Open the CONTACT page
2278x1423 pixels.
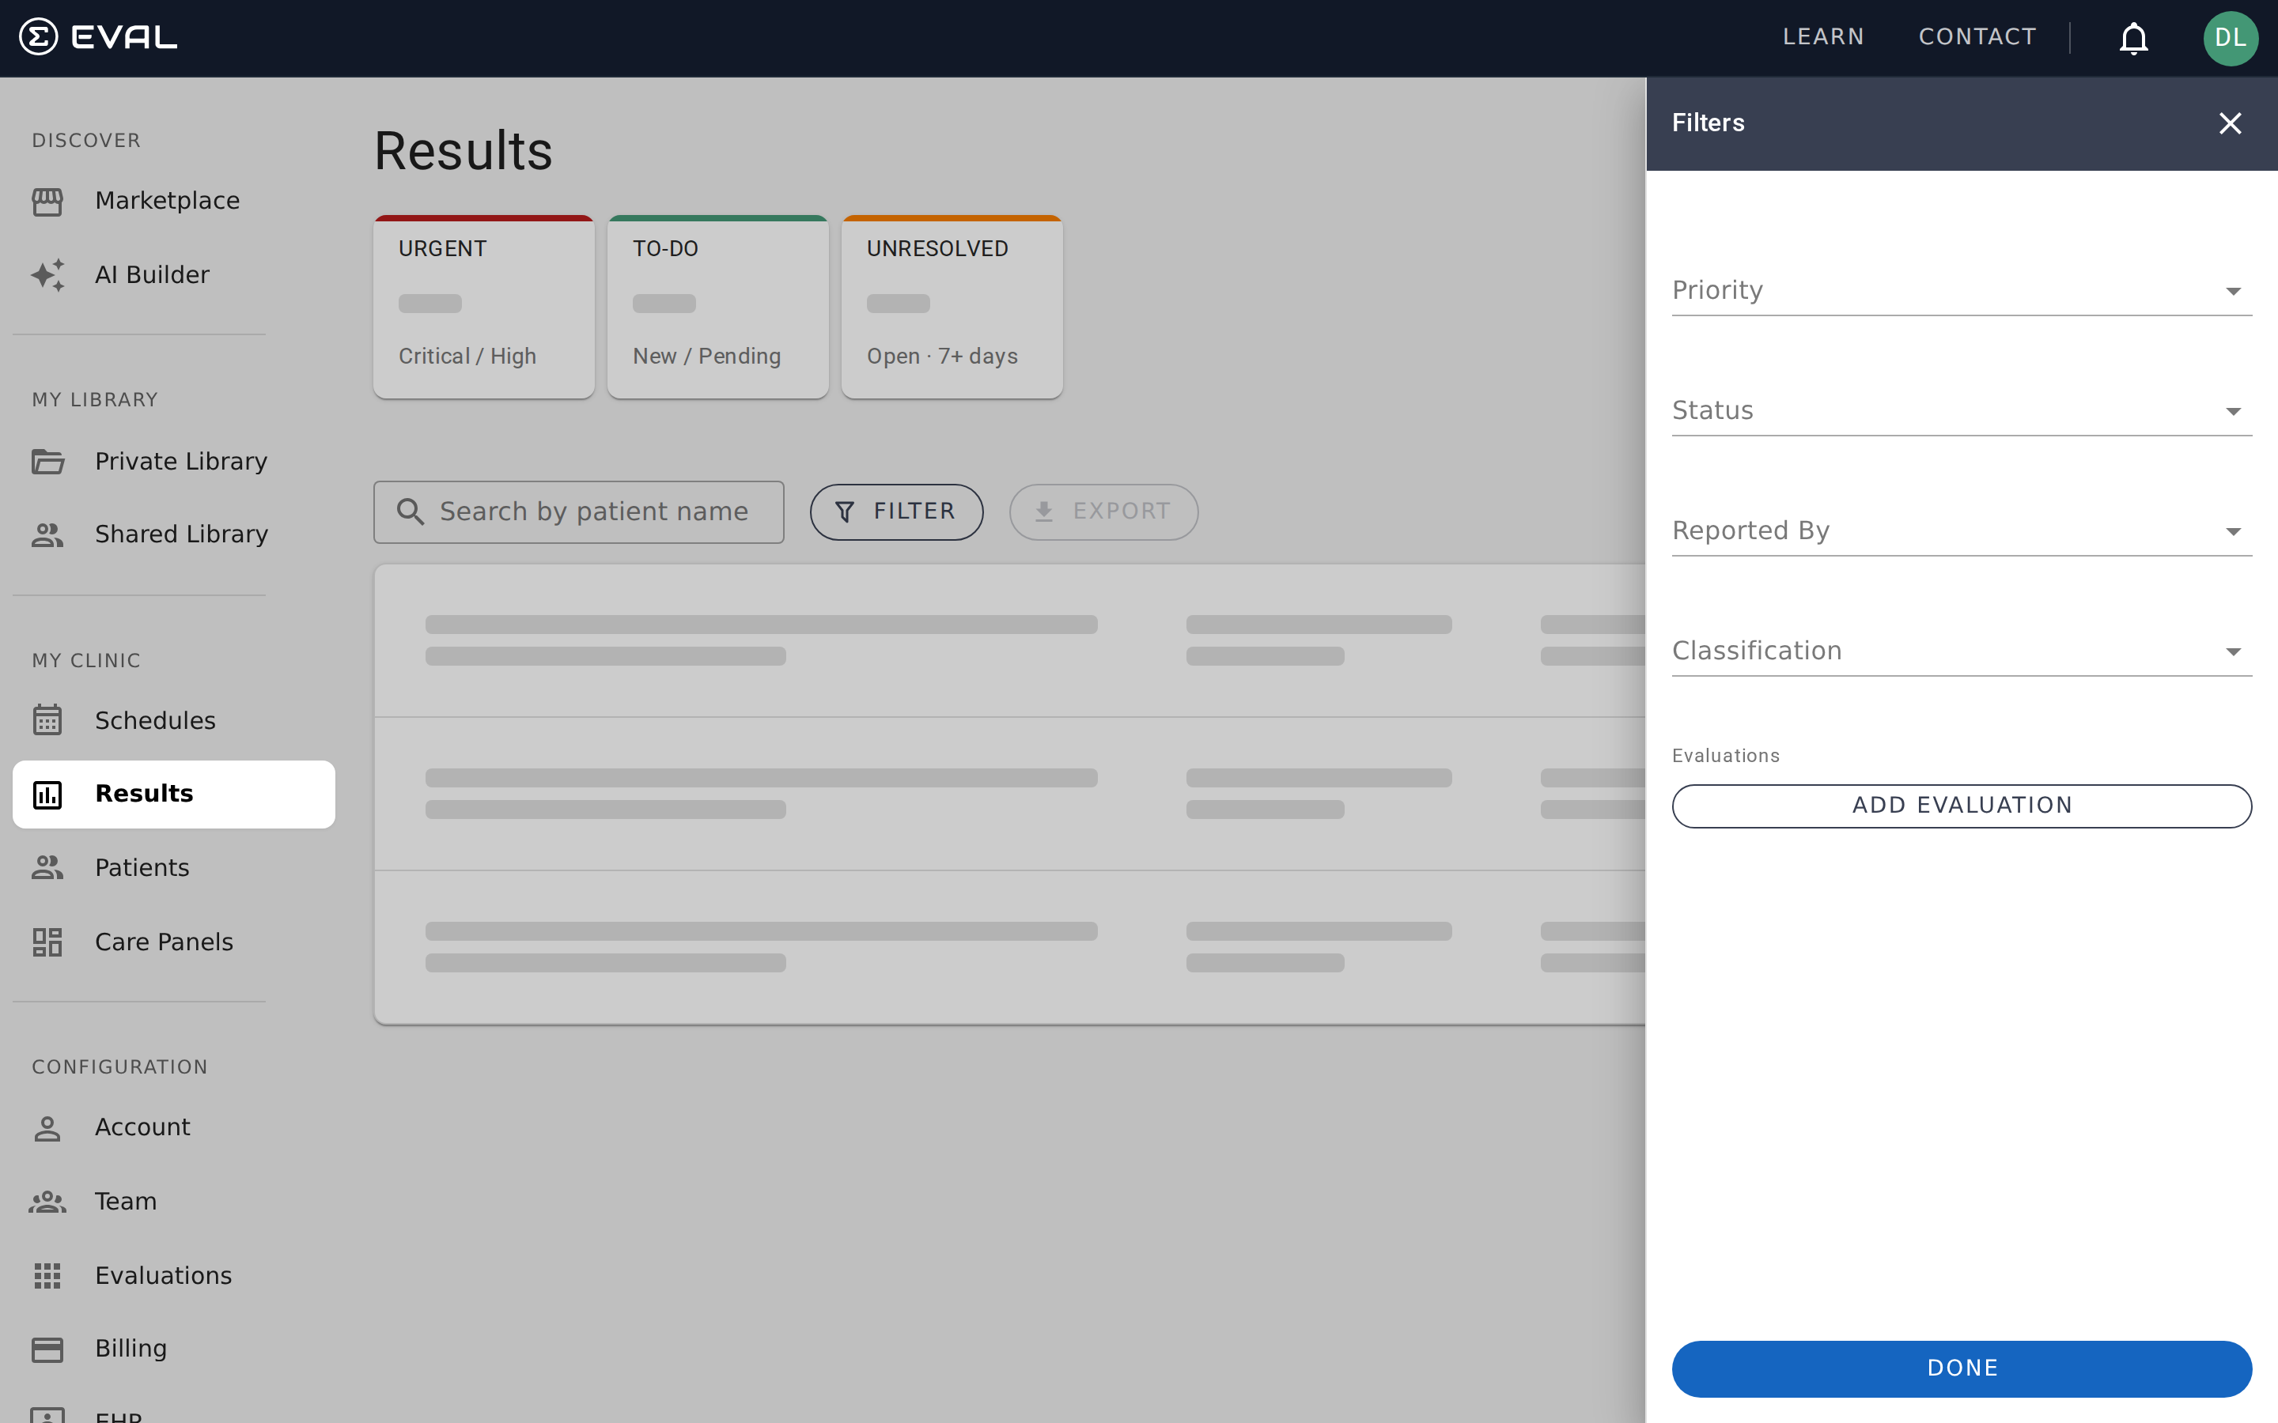(1977, 36)
